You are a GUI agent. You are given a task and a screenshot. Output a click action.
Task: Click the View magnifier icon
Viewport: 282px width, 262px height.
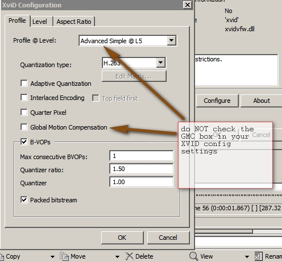tap(194, 256)
